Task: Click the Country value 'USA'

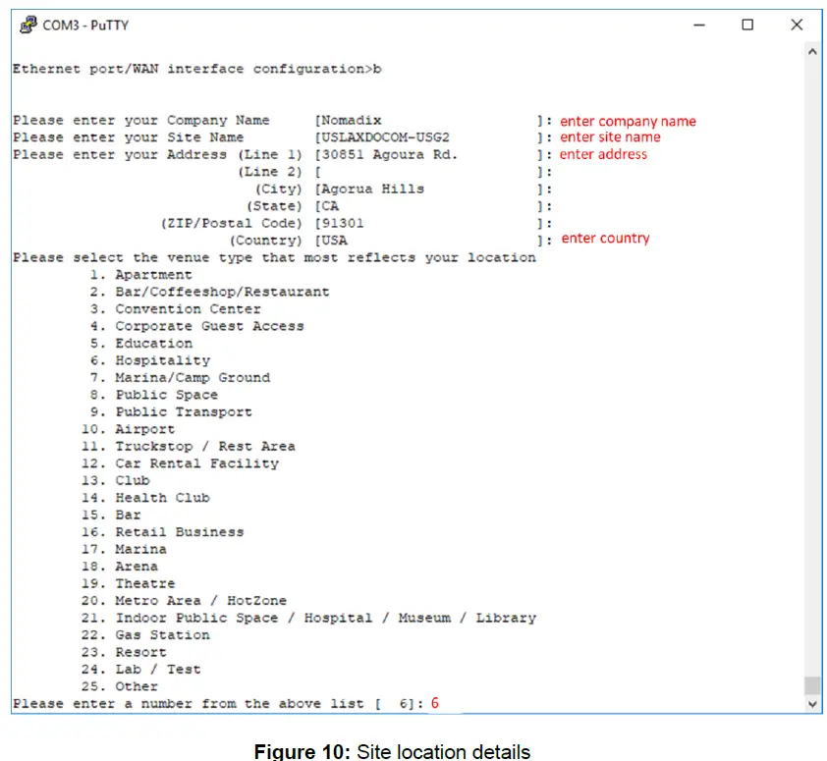Action: [x=334, y=241]
